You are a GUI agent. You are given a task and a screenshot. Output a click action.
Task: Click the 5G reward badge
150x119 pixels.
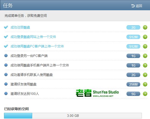point(133,94)
